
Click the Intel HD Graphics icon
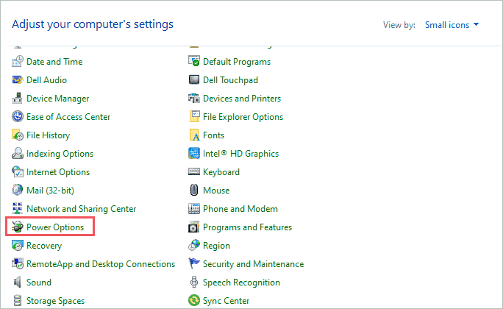coord(193,153)
